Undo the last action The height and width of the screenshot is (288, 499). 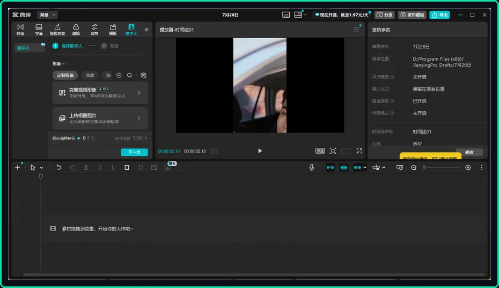(x=59, y=167)
